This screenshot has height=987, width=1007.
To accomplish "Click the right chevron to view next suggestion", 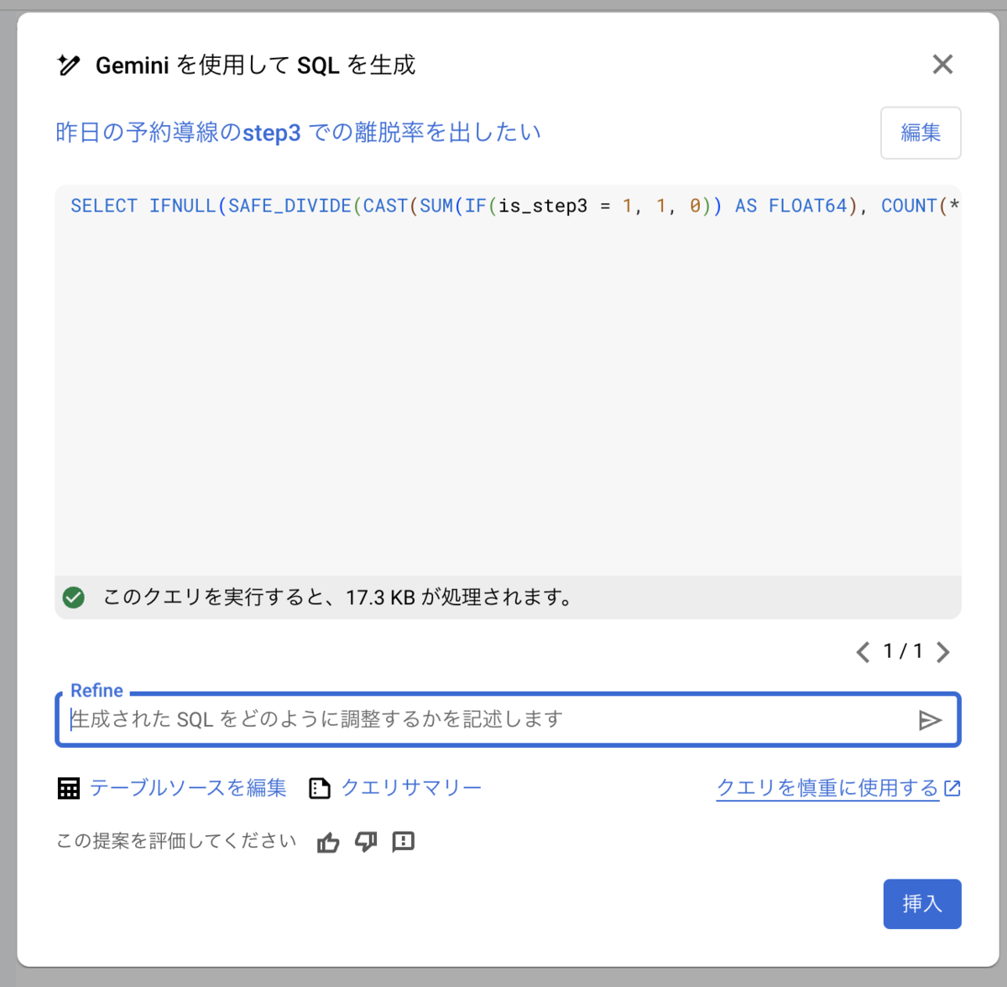I will coord(943,652).
